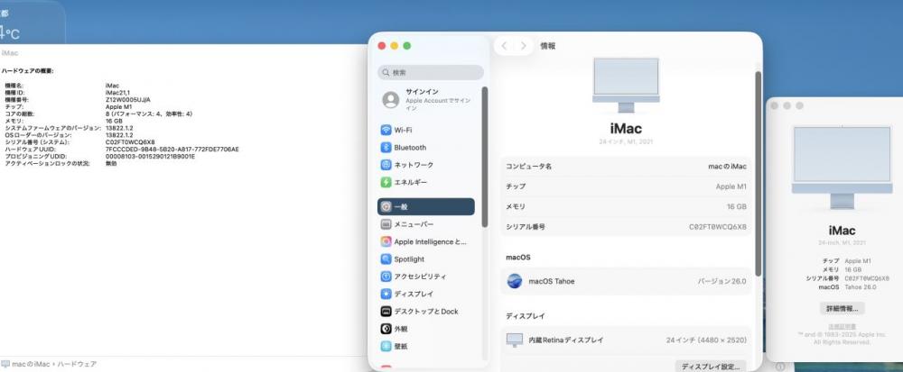
Task: Click the プロビジョニングUDID value
Action: [x=150, y=156]
